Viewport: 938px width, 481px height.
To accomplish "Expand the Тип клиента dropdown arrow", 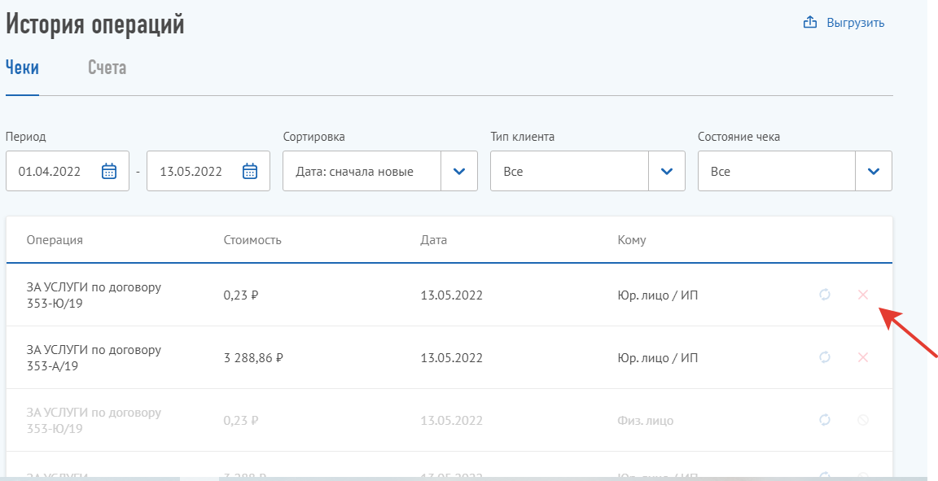I will pos(667,171).
